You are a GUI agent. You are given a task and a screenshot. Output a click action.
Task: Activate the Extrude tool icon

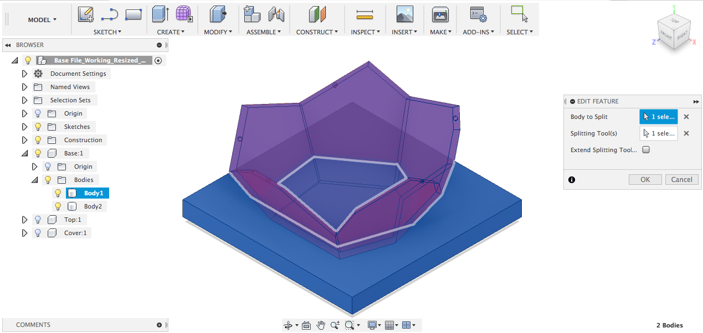tap(161, 14)
